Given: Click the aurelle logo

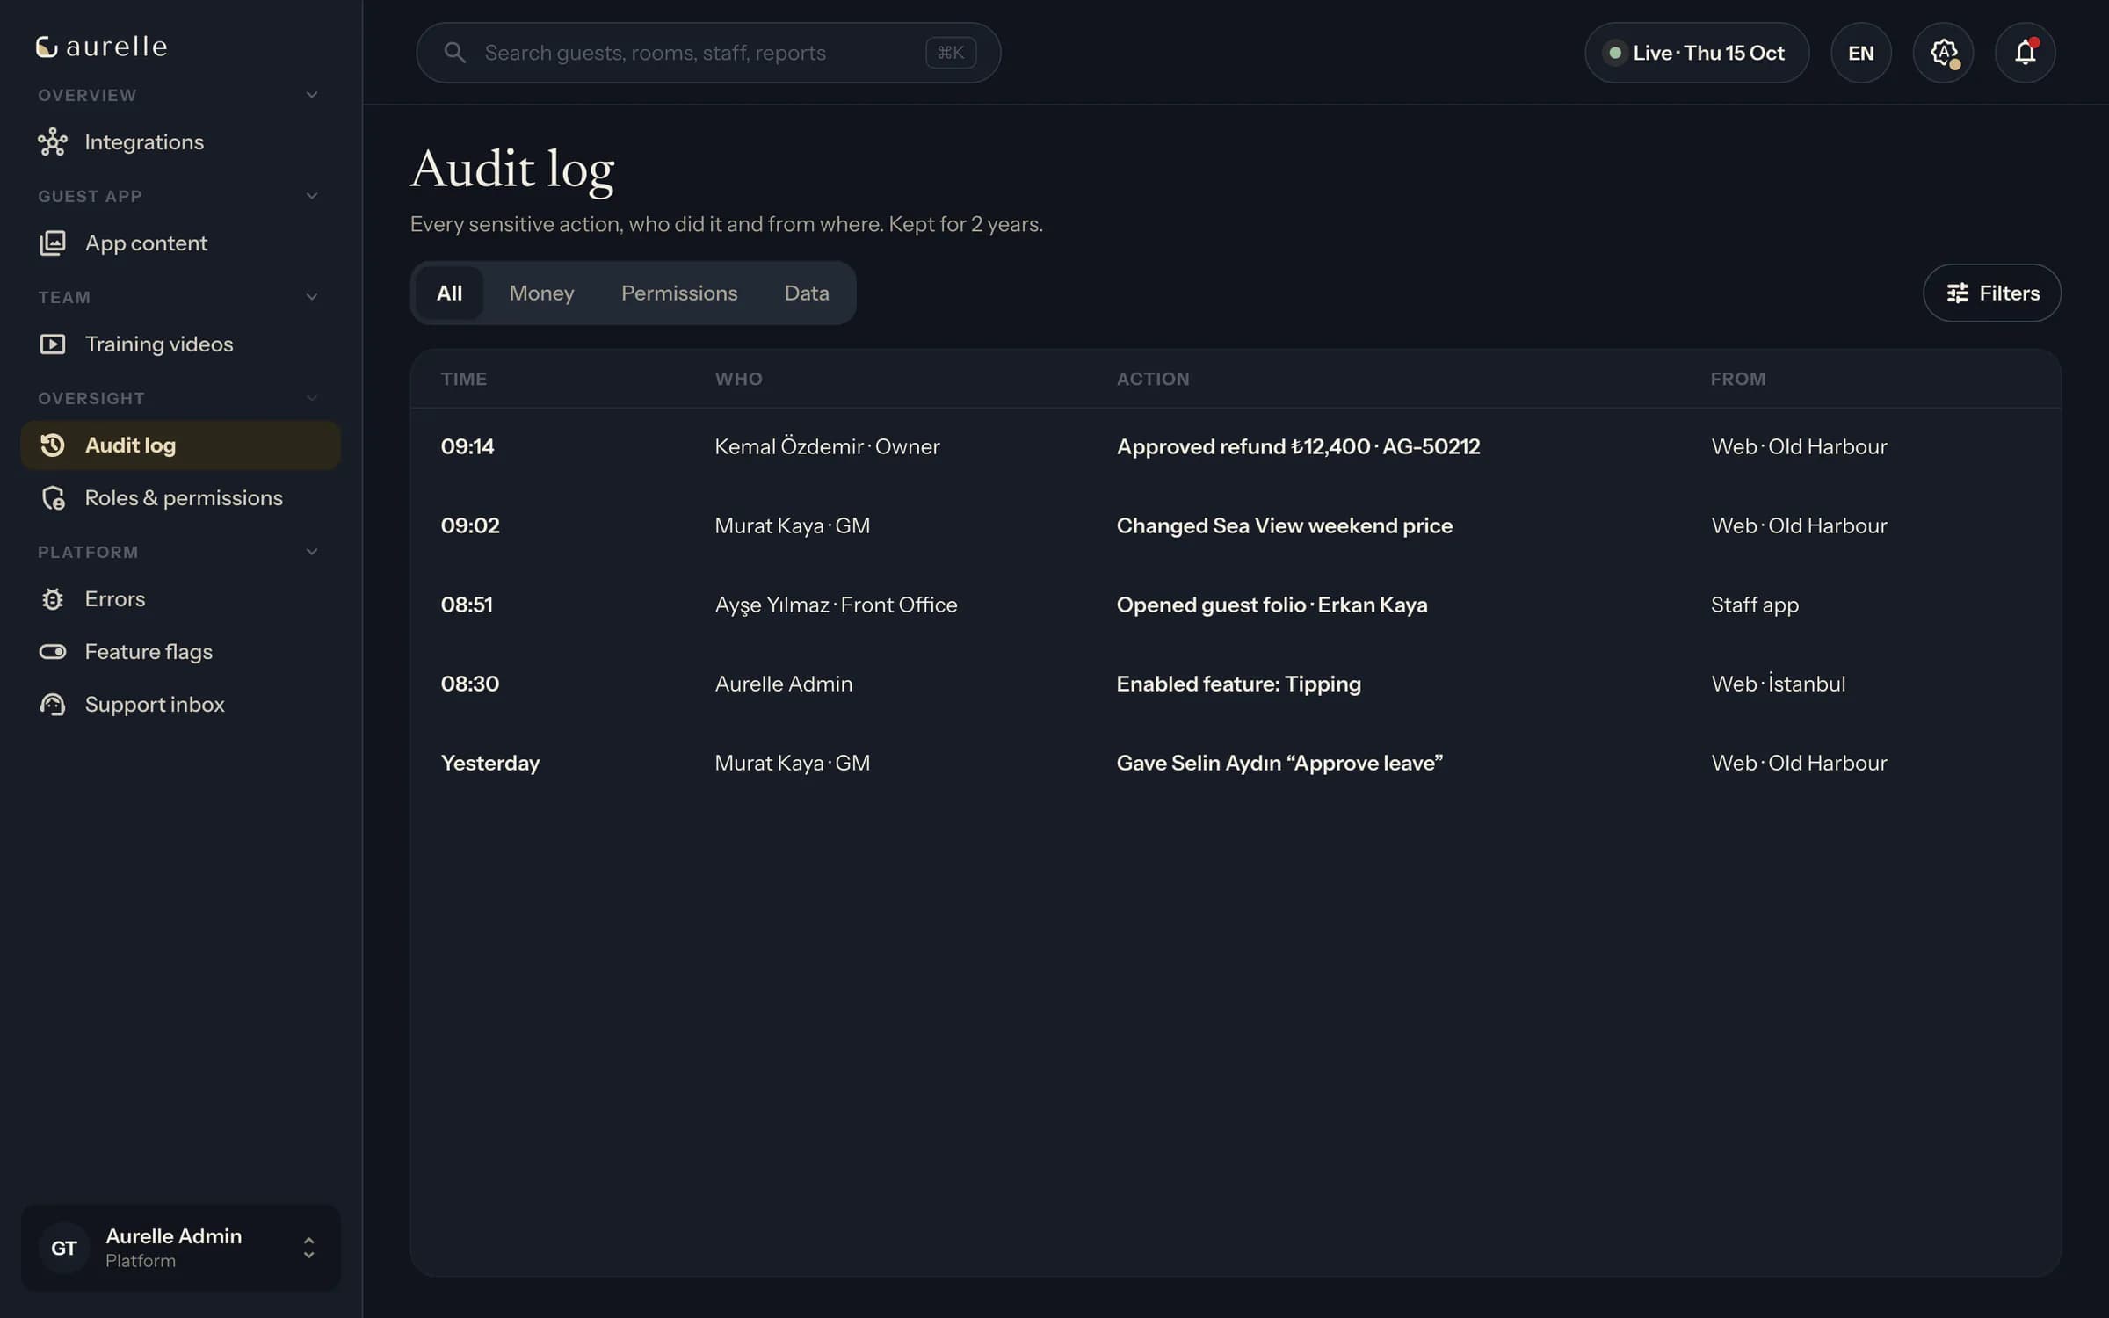Looking at the screenshot, I should 101,47.
